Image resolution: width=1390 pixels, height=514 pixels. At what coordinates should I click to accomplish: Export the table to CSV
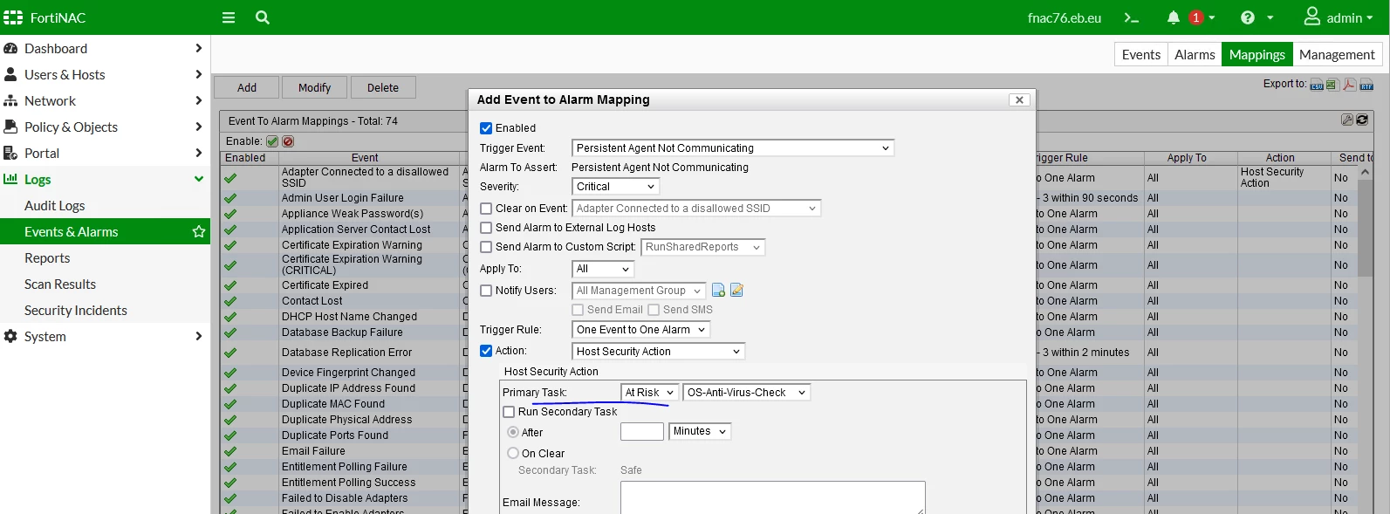tap(1317, 85)
